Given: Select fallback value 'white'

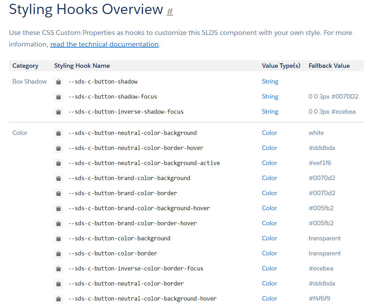Looking at the screenshot, I should pos(316,133).
